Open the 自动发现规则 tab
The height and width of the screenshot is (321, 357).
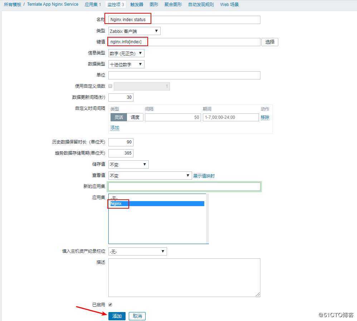(x=201, y=4)
